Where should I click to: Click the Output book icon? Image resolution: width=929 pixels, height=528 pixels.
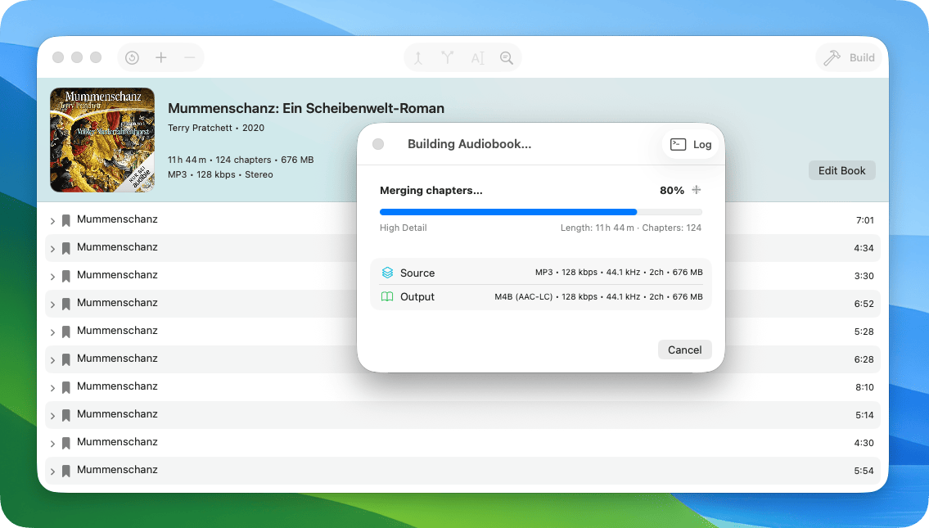pyautogui.click(x=387, y=296)
